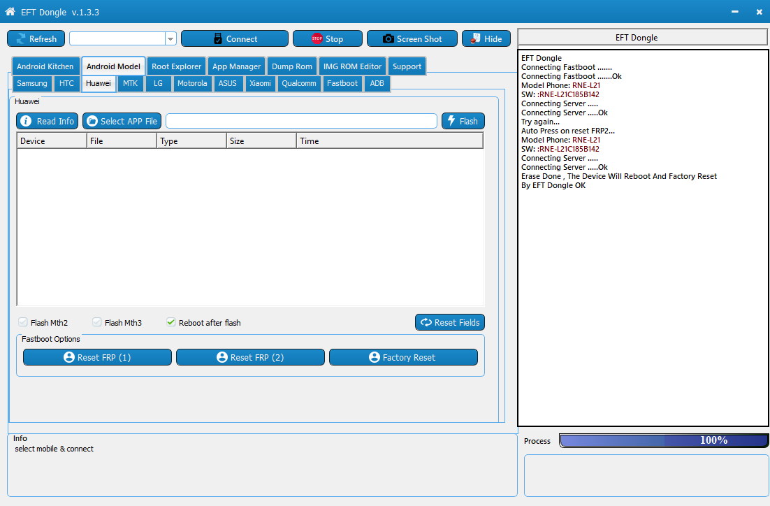Select the Fastboot sub-tab
Screen dimensions: 770x506
pos(342,83)
